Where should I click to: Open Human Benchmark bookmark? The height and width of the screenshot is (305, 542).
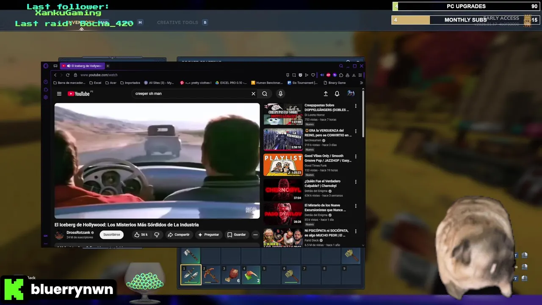coord(266,83)
